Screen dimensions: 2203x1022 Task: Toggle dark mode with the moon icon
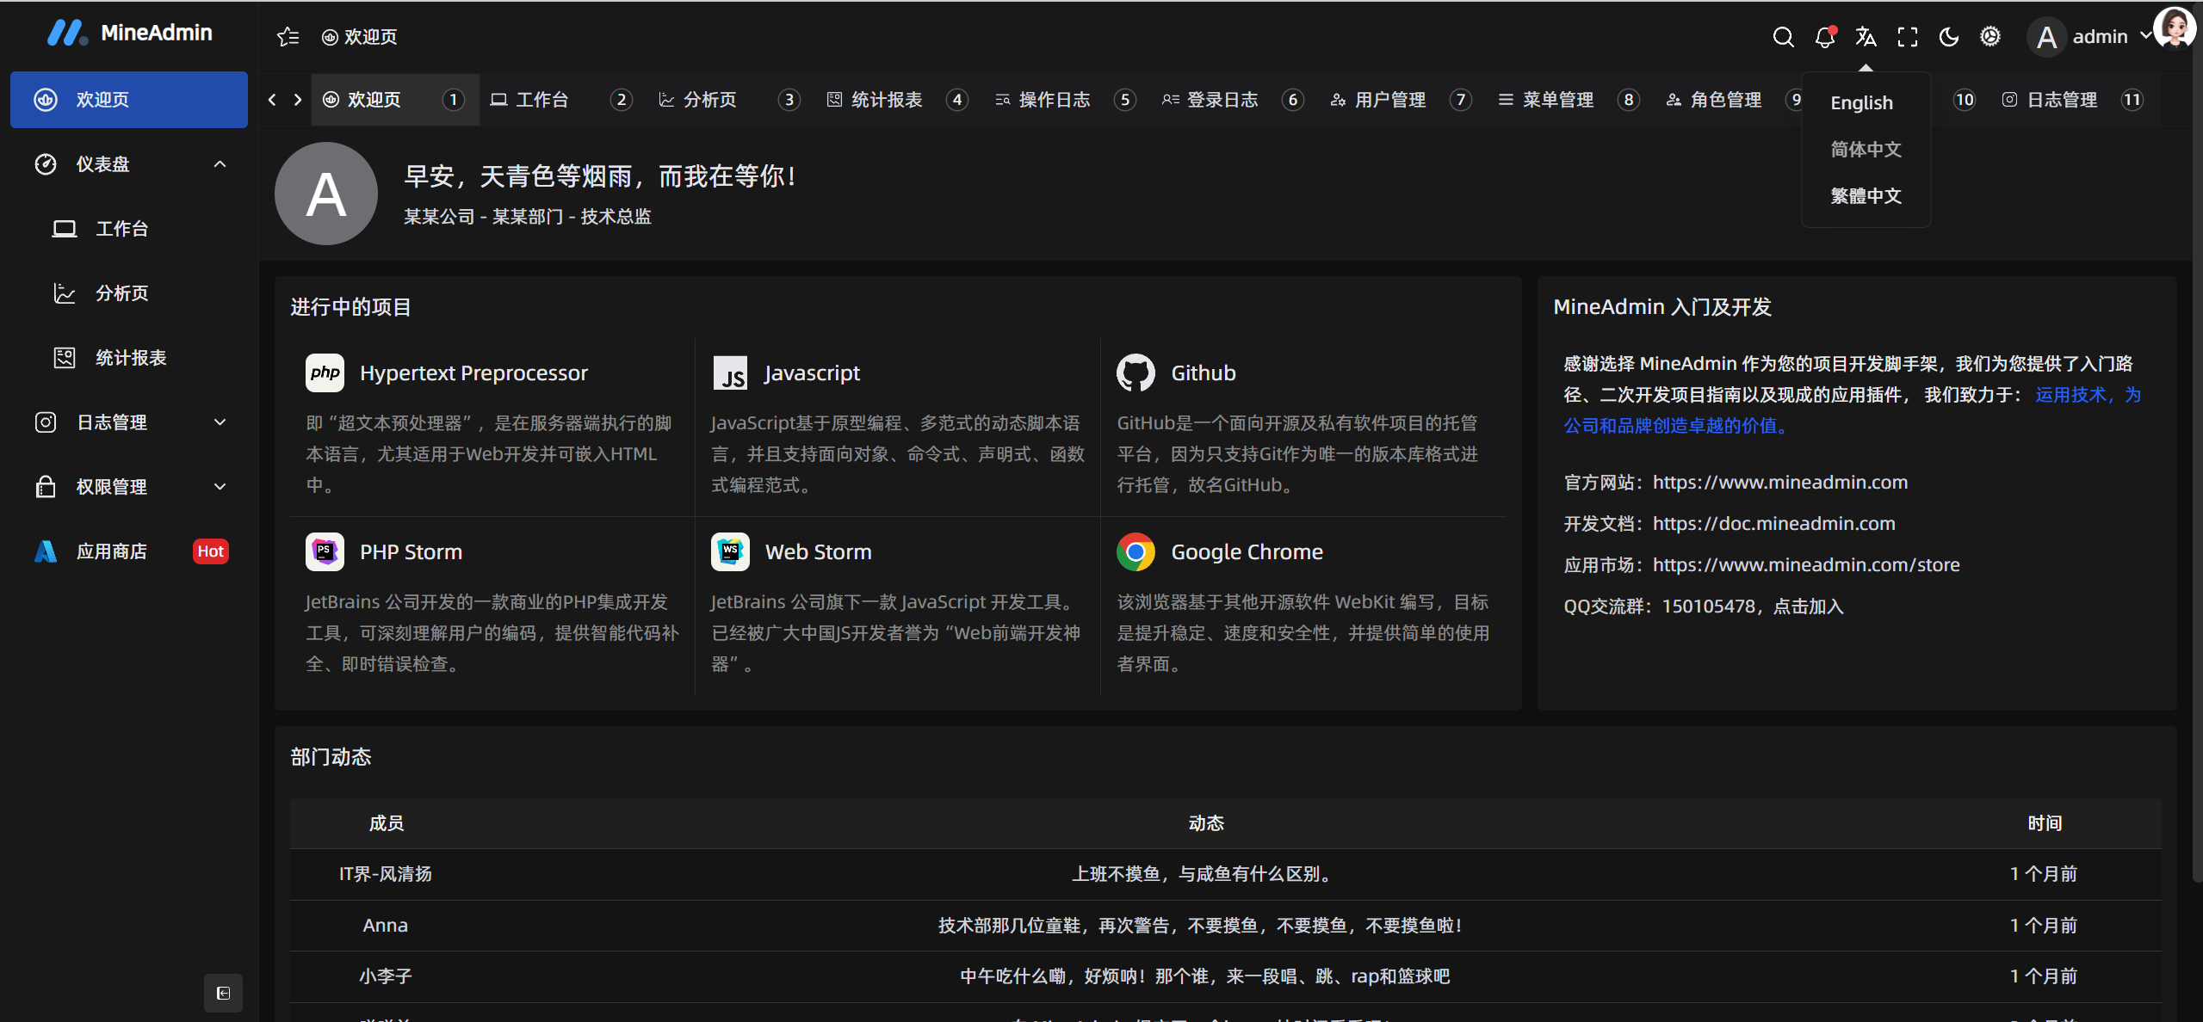click(1948, 37)
